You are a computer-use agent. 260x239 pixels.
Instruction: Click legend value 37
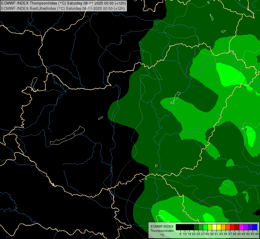[x=230, y=234]
